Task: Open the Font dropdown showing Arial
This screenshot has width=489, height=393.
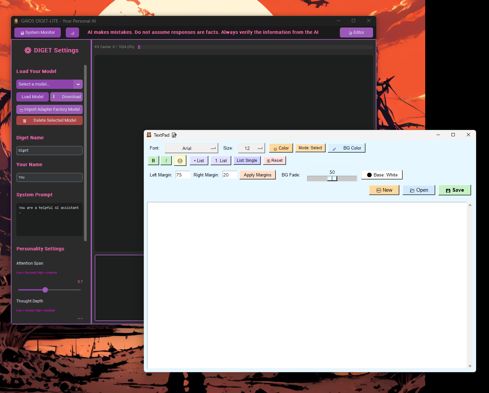Action: pos(191,148)
